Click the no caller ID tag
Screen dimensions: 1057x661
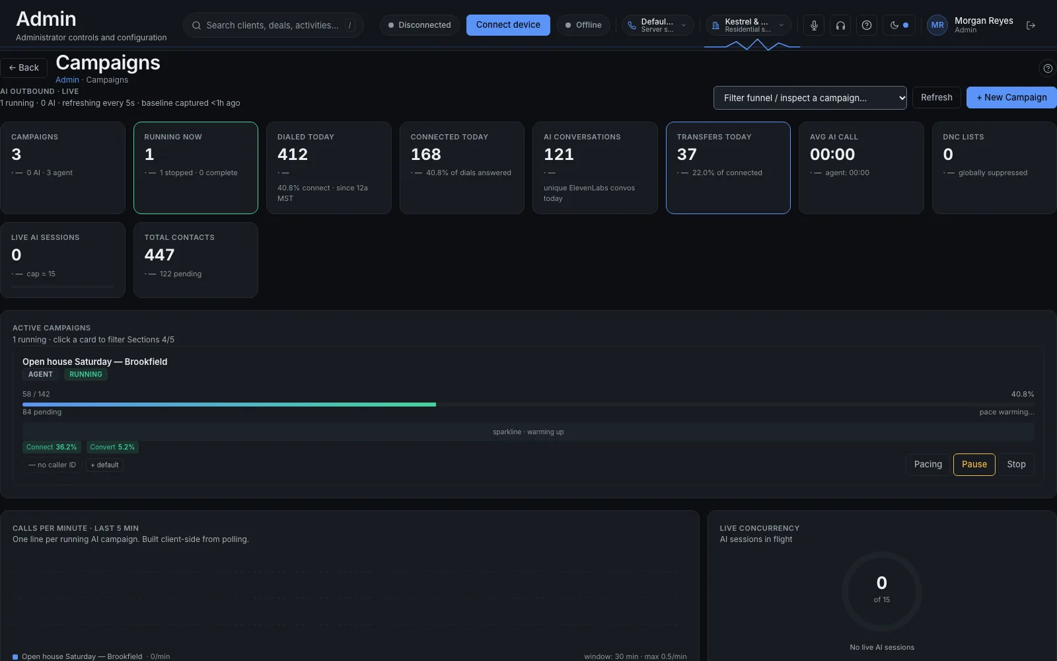pyautogui.click(x=52, y=465)
